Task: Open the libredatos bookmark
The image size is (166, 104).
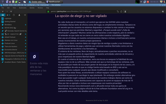Action: [x=14, y=25]
